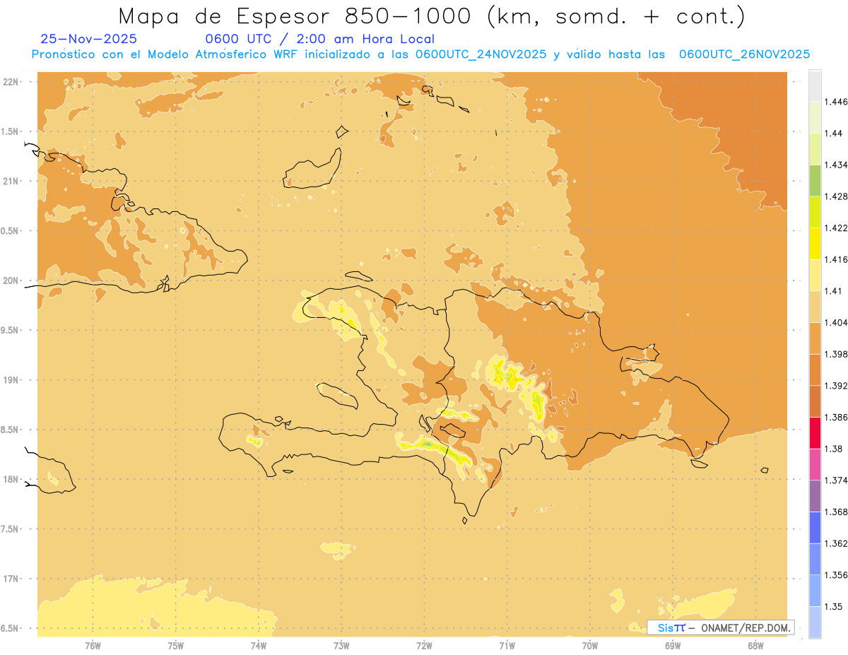Click the legend value 1.374
The height and width of the screenshot is (655, 848).
[x=836, y=480]
